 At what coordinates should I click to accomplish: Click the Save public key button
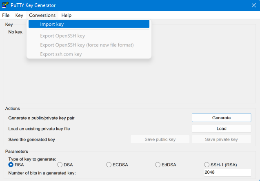[160, 139]
